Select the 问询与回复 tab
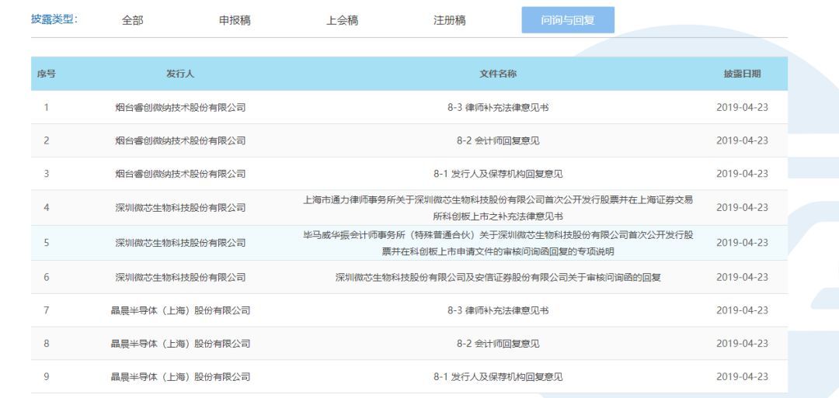Image resolution: width=839 pixels, height=398 pixels. coord(568,20)
